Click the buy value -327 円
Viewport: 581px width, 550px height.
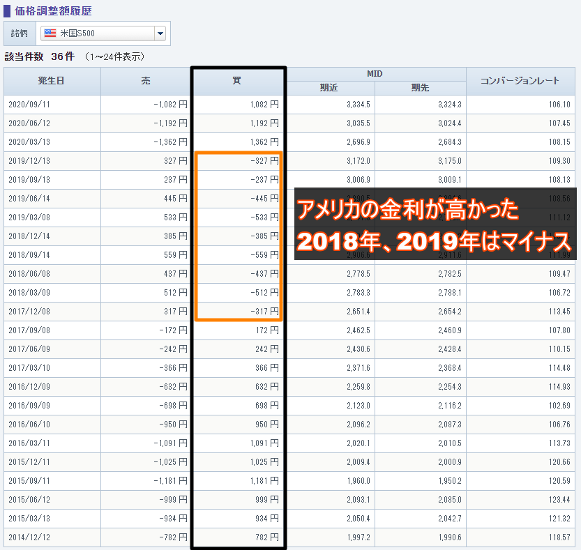click(264, 161)
